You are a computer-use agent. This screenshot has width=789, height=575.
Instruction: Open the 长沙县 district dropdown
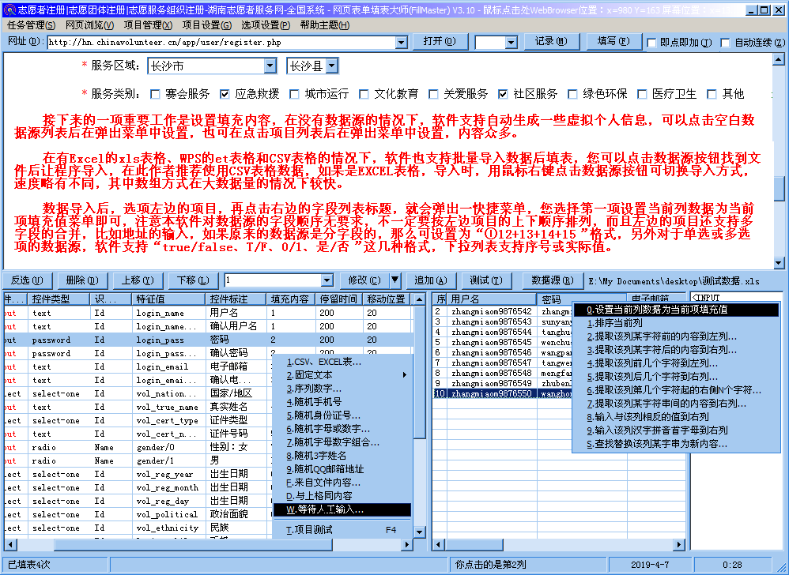pyautogui.click(x=332, y=66)
